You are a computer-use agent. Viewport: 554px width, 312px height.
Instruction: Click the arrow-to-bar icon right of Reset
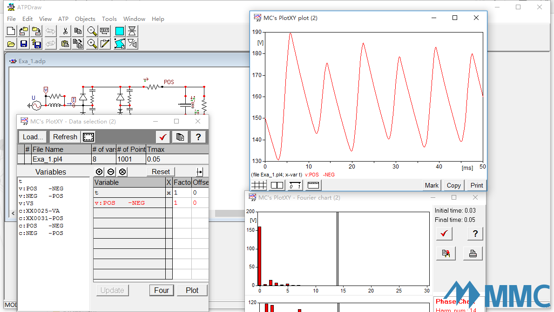200,172
